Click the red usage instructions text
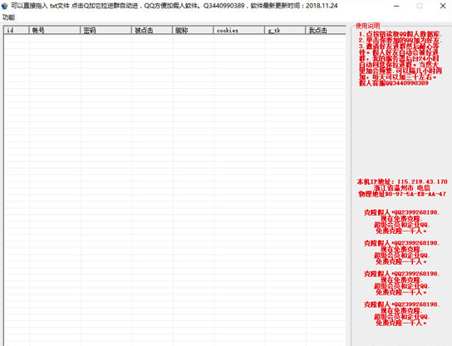 pos(400,58)
